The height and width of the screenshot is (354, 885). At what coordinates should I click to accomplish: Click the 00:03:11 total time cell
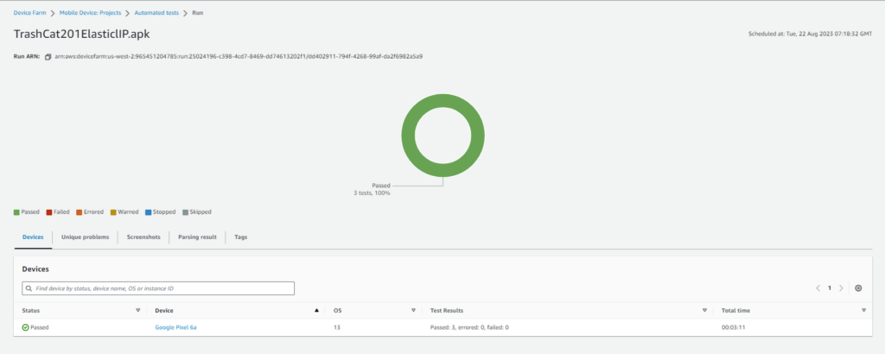coord(731,327)
